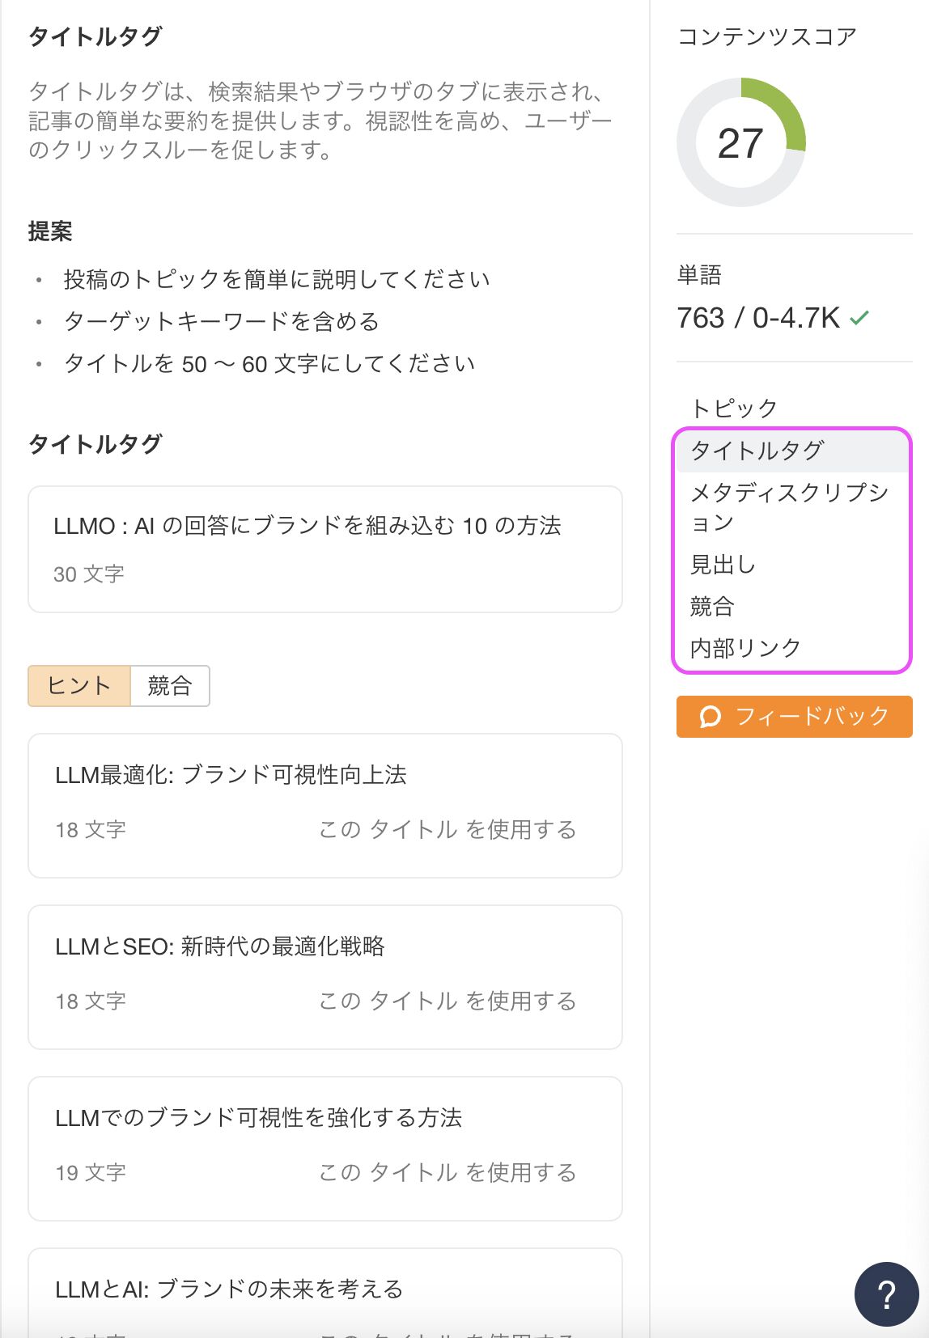Screen dimensions: 929x1338
Task: Use the 'LLMとSEO: 新時代の最適化戦略' title
Action: click(x=447, y=1001)
